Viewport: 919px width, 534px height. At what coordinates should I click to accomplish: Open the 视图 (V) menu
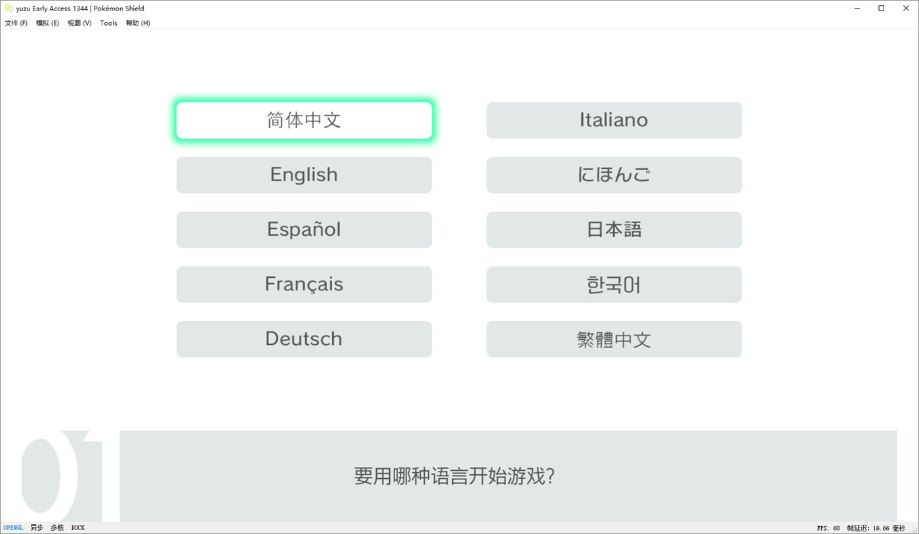79,23
